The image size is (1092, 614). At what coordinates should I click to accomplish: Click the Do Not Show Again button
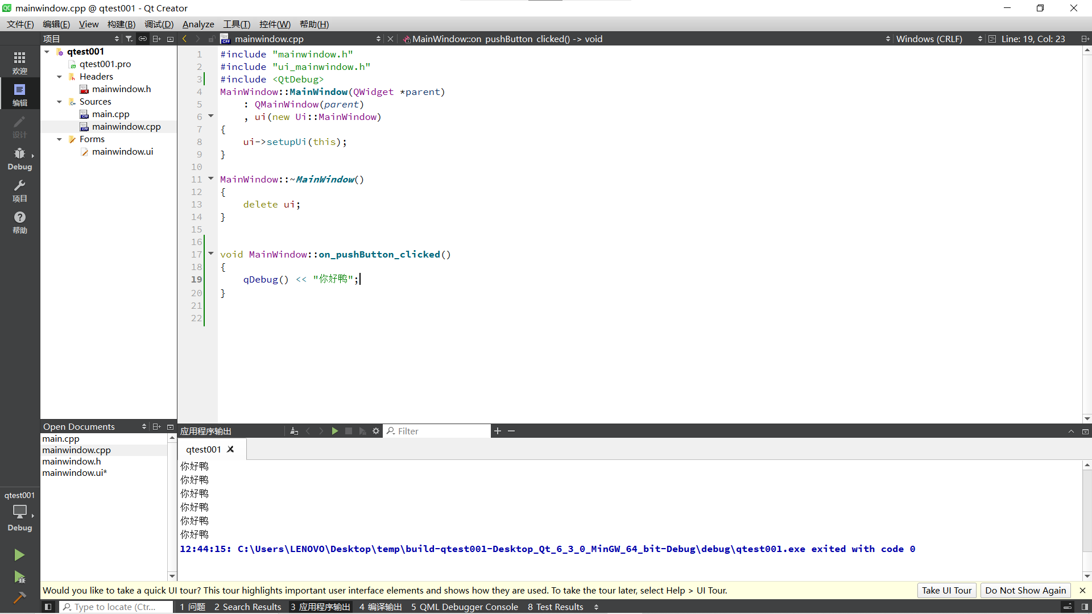point(1025,590)
